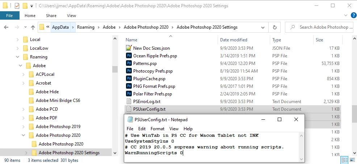Click the Properties checkmark quick access icon
The height and width of the screenshot is (164, 357).
coord(17,6)
